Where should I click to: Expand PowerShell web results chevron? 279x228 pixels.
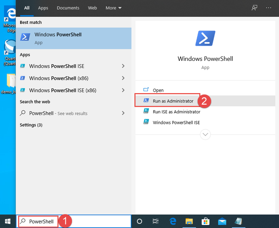coord(123,113)
